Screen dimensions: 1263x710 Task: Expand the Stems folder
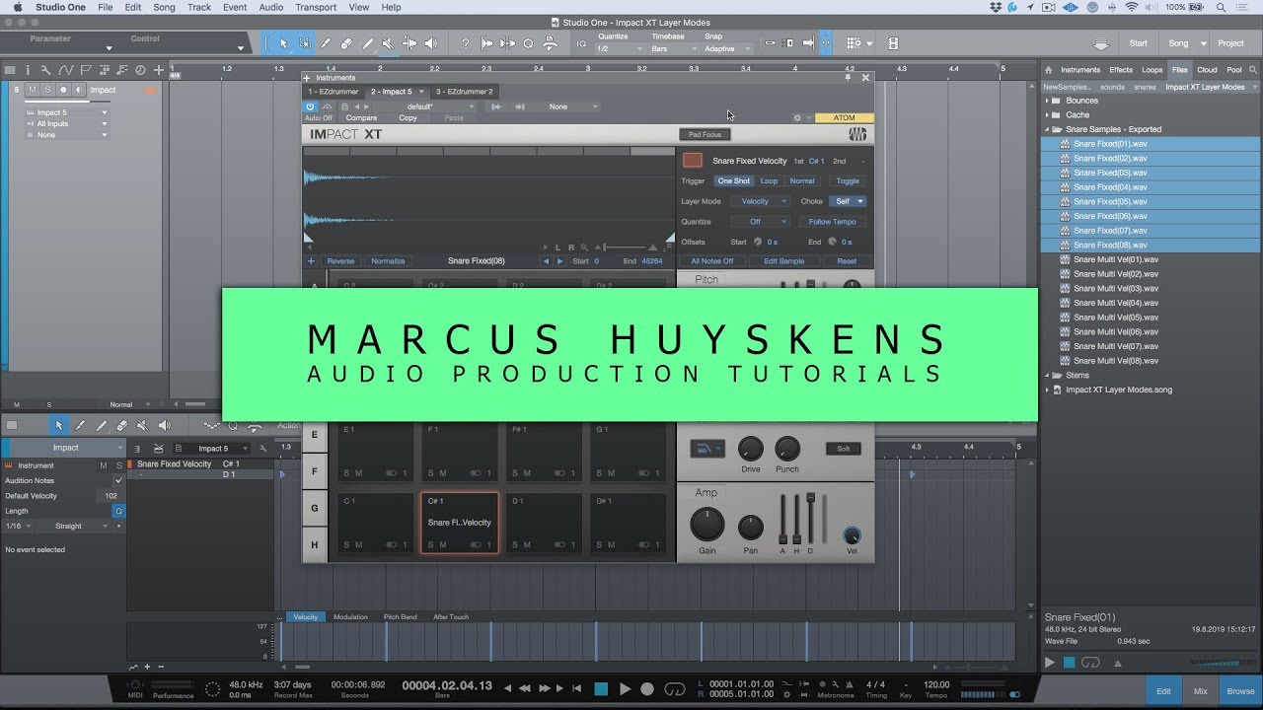[x=1048, y=376]
